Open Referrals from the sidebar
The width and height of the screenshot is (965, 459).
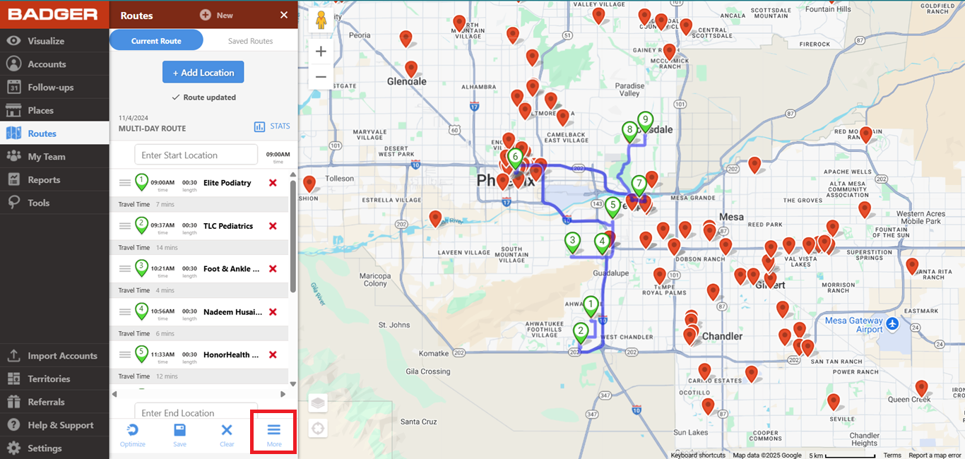coord(54,402)
